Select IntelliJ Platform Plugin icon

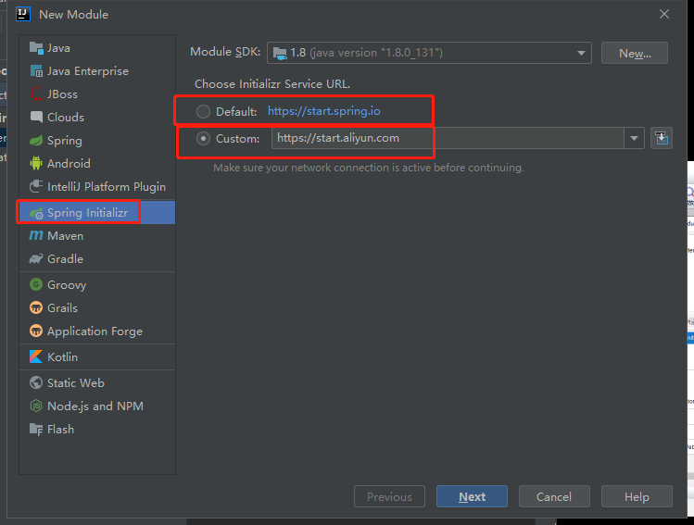(x=36, y=186)
